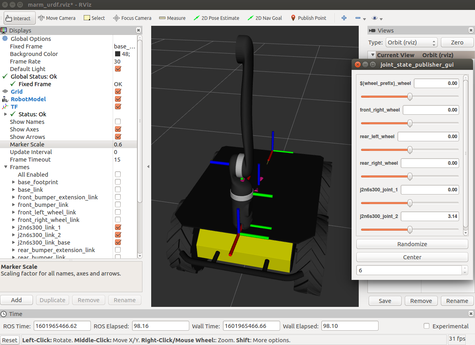The width and height of the screenshot is (475, 345).
Task: Click the eye views icon in toolbar
Action: 375,18
